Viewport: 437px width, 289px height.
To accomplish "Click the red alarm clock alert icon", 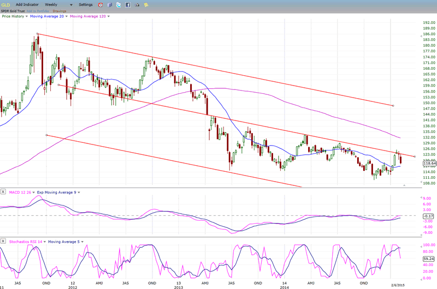I will pos(100,4).
